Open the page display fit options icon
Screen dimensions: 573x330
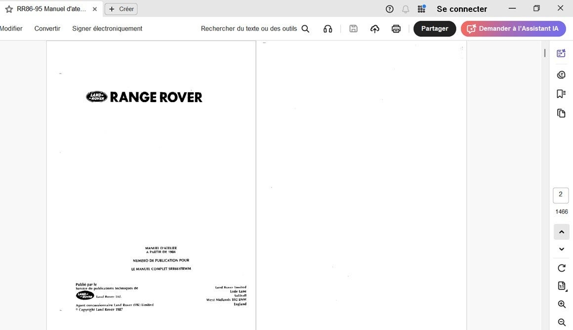coord(562,286)
